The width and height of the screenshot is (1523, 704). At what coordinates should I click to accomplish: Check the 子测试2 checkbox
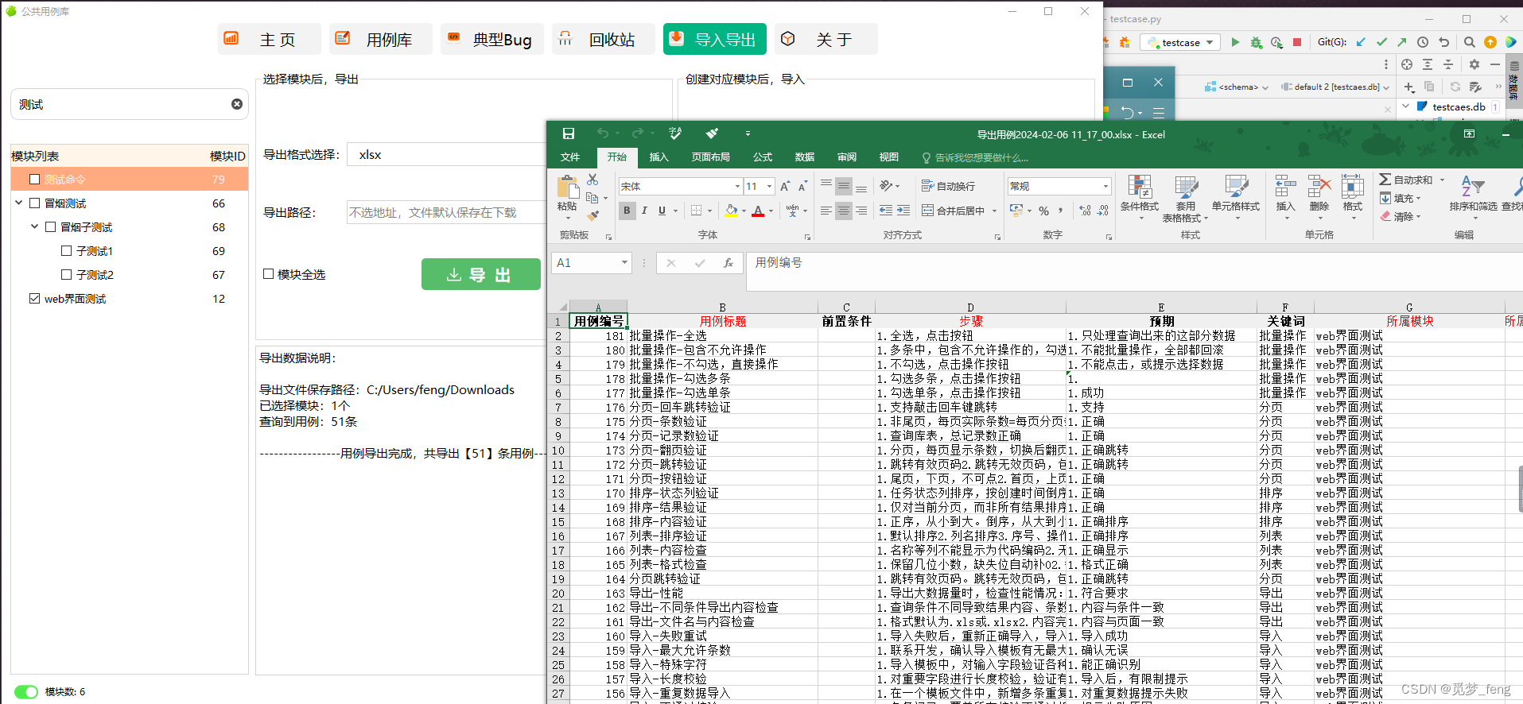pos(66,275)
